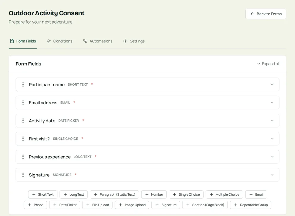Expand the Previous experience field
Screen dimensions: 295x216
click(272, 157)
